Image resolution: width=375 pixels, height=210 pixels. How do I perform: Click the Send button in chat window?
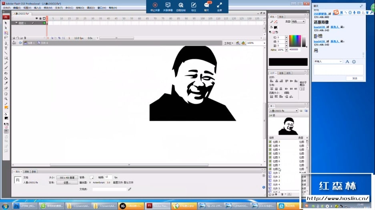tap(355, 79)
